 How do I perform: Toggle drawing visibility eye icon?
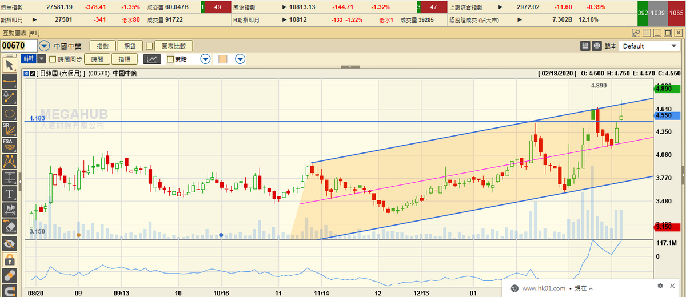point(9,244)
